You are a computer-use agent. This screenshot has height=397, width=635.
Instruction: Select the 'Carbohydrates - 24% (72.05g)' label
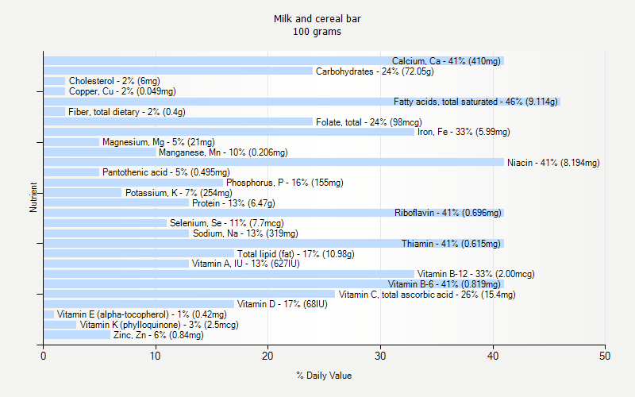point(375,71)
